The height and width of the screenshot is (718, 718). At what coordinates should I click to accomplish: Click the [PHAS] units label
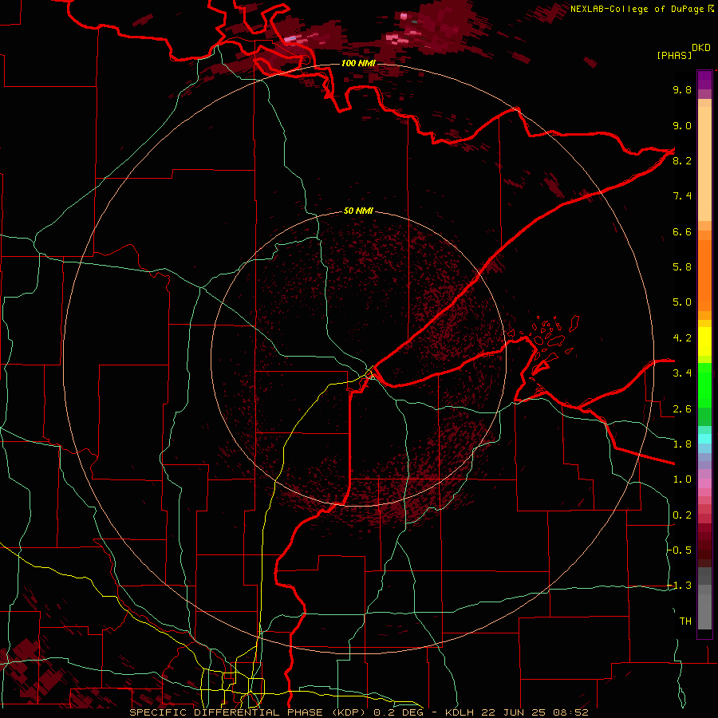pos(674,55)
